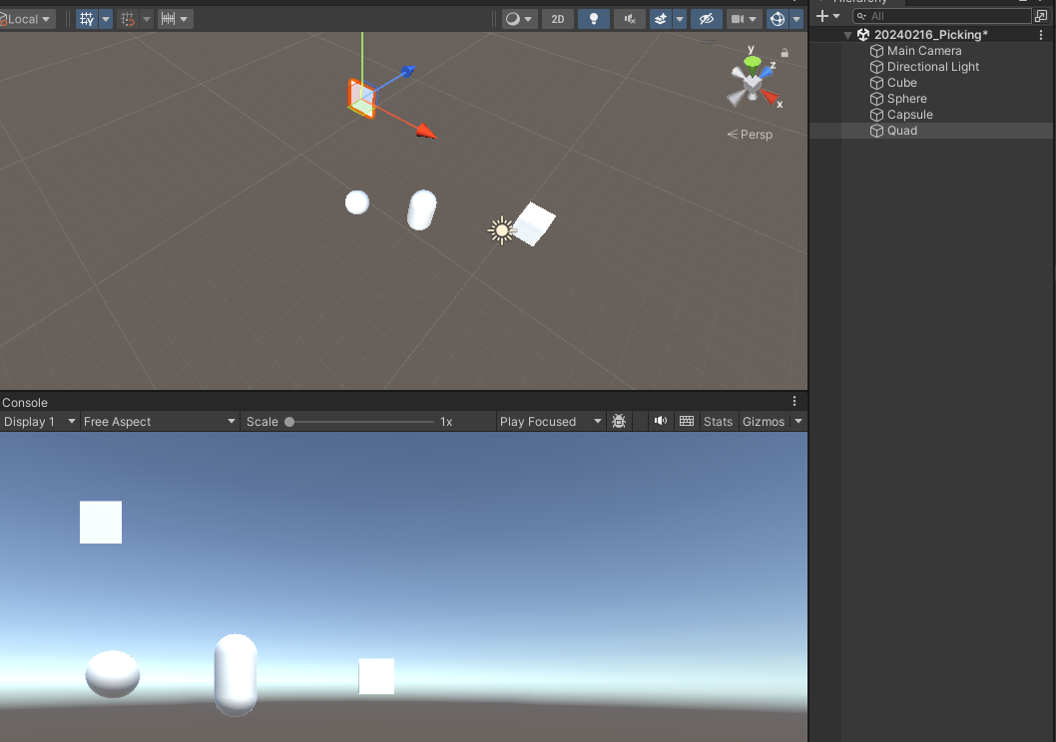Click the Main Camera cube icon

(876, 51)
